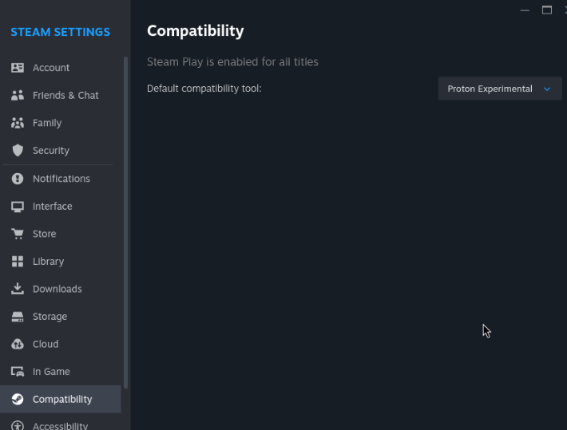The height and width of the screenshot is (430, 567).
Task: Open the Downloads settings page
Action: [57, 289]
